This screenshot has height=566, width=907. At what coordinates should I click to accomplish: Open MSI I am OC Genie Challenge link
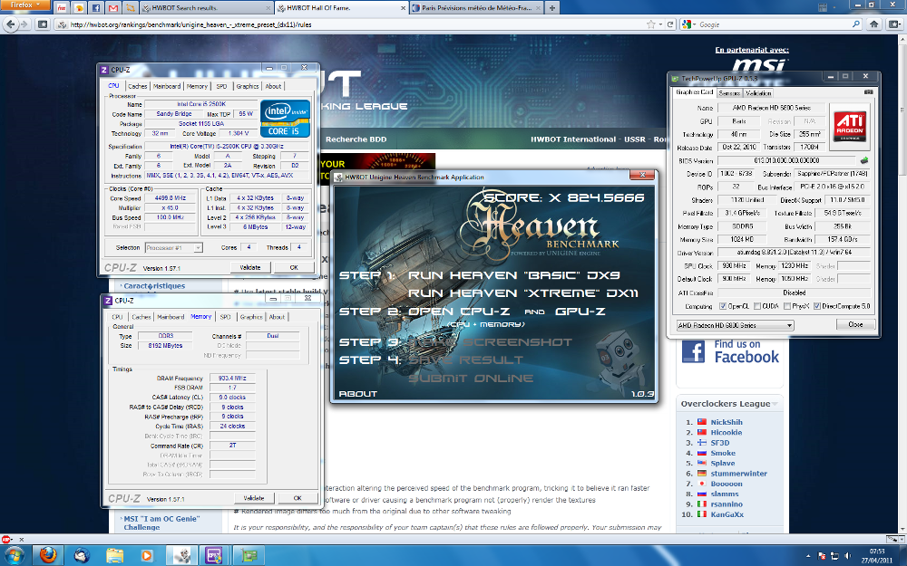point(162,523)
